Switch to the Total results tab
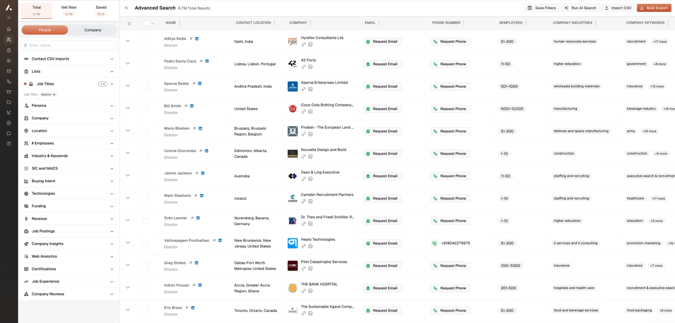Screen dimensions: 675x323 37,10
